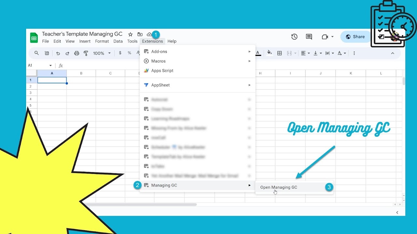Select row 2 header
417x234 pixels.
coord(32,86)
